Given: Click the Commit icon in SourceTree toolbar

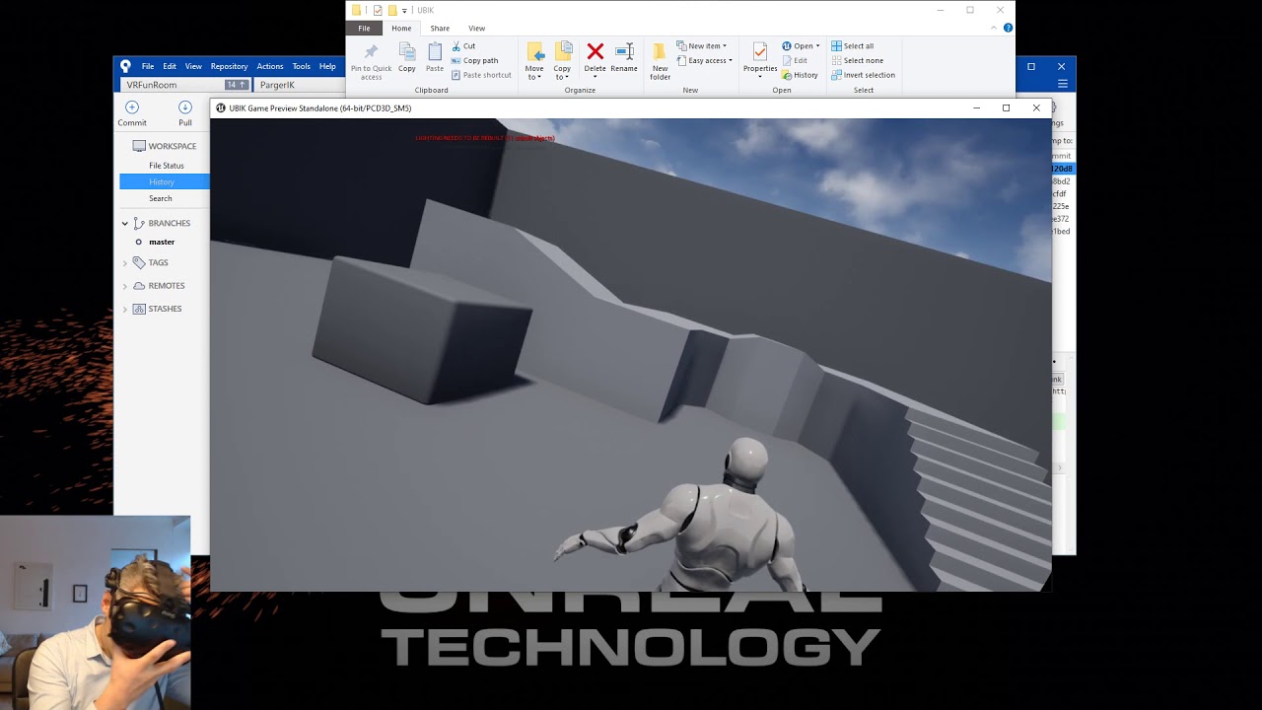Looking at the screenshot, I should click(132, 107).
